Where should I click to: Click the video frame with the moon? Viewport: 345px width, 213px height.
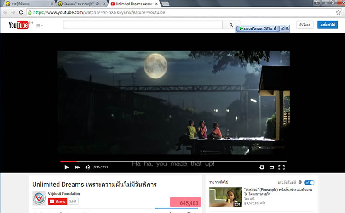click(173, 102)
